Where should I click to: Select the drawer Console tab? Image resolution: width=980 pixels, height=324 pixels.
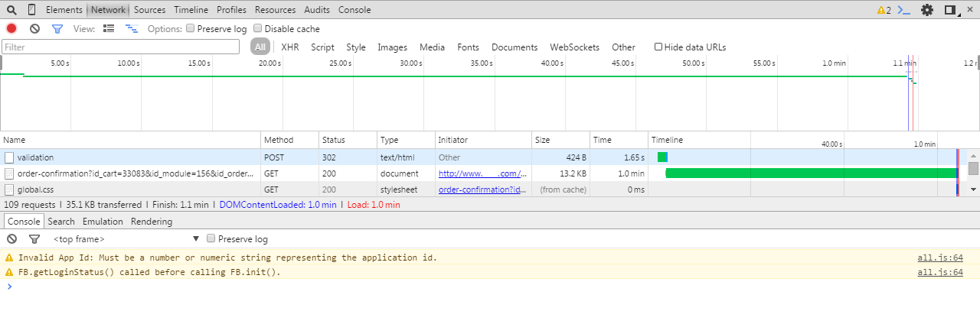pos(23,222)
